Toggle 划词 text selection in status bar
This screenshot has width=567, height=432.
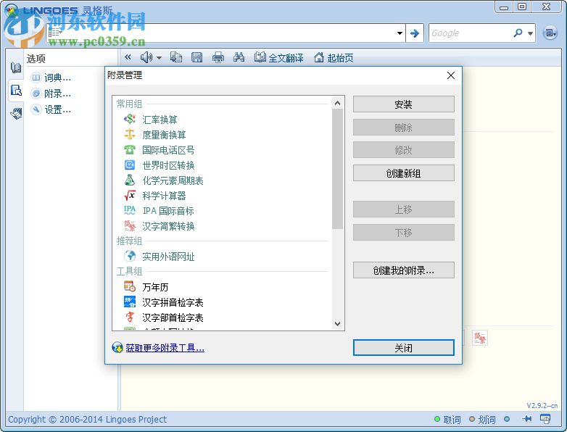point(482,420)
